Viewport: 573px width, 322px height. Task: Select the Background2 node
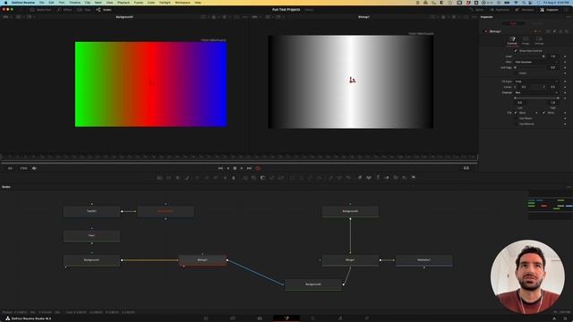313,284
